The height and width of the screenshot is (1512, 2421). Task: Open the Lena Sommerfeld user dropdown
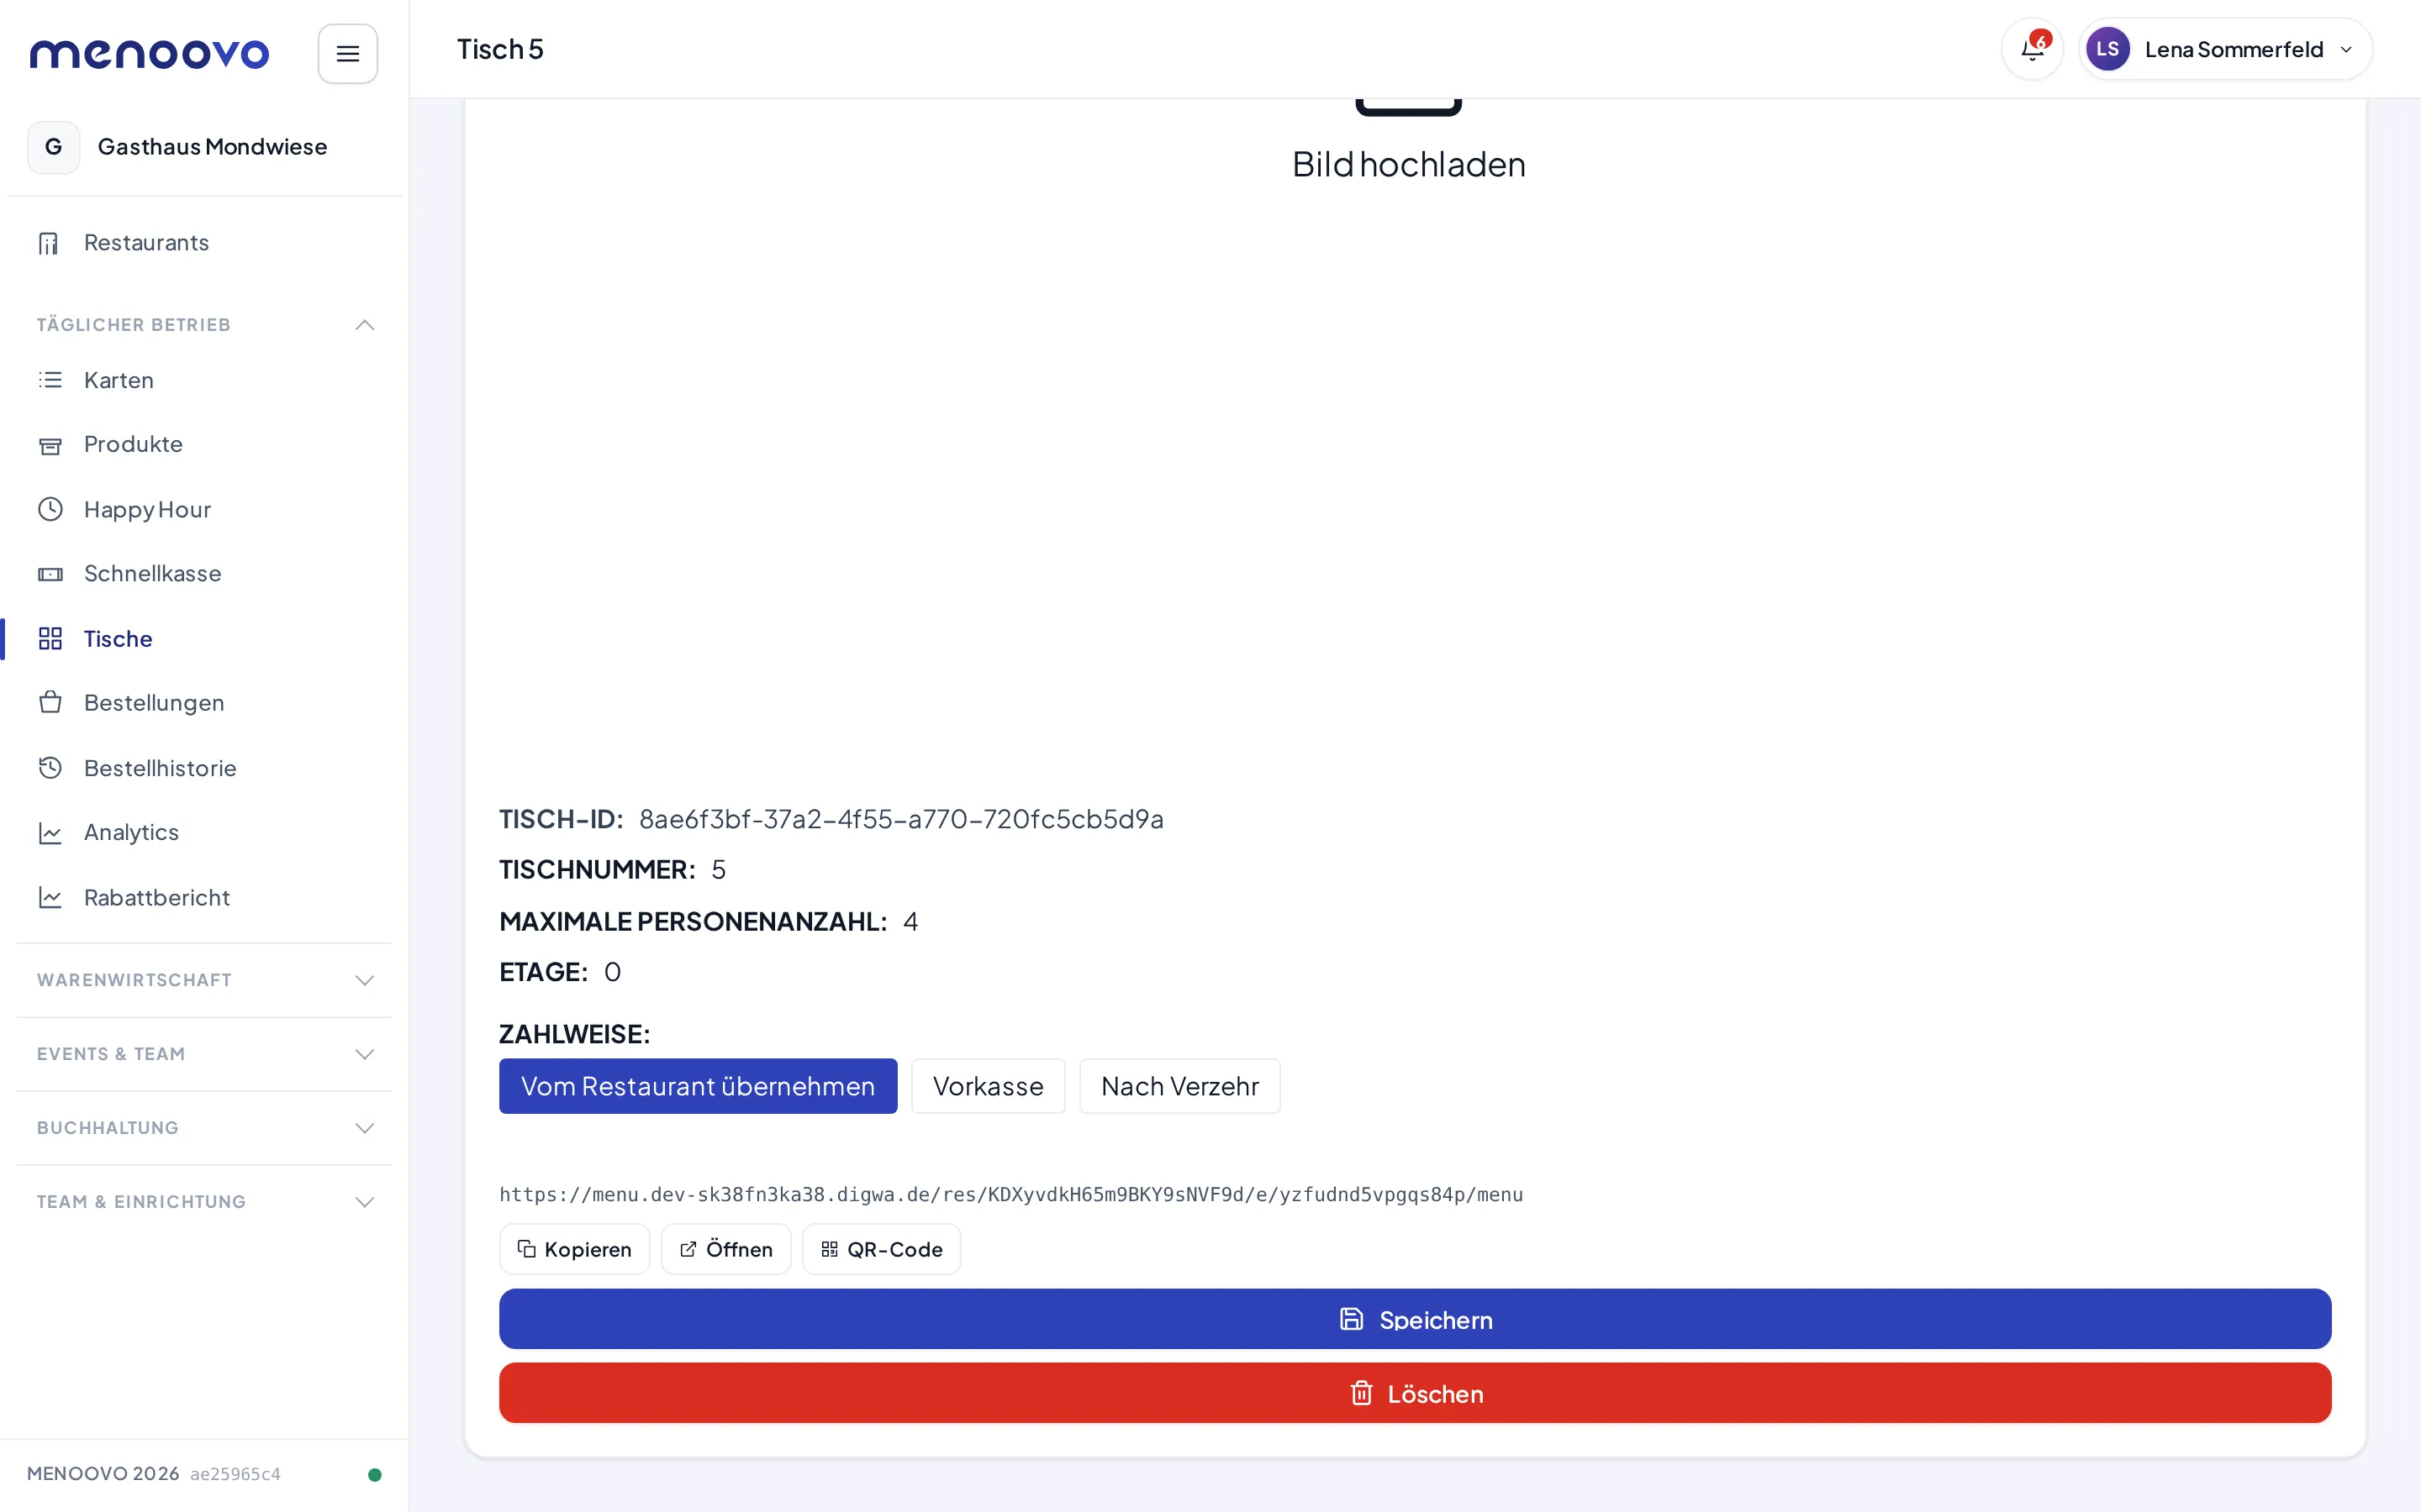pos(2225,49)
